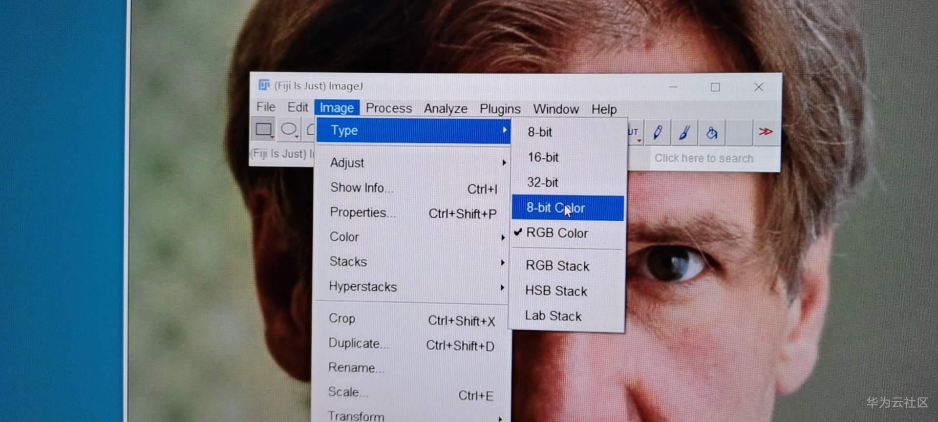The height and width of the screenshot is (422, 938).
Task: Activate the Flood Fill bucket tool
Action: (711, 132)
